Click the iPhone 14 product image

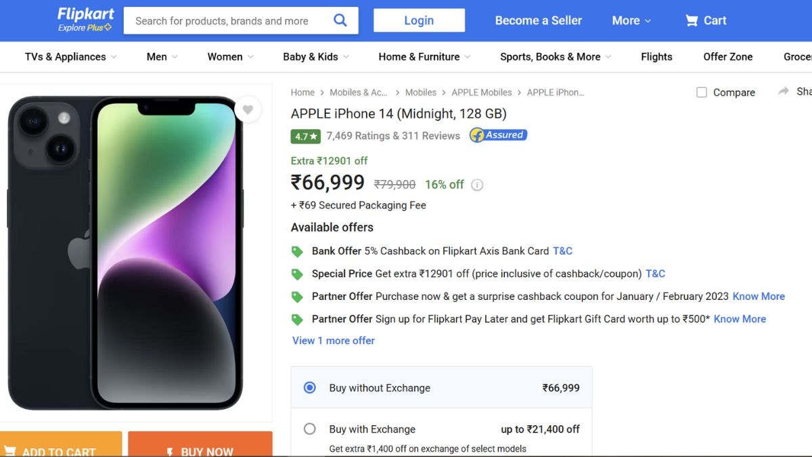(125, 253)
